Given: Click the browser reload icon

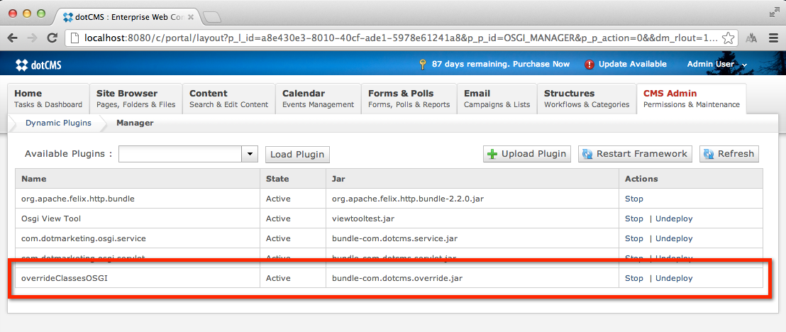Looking at the screenshot, I should point(52,38).
